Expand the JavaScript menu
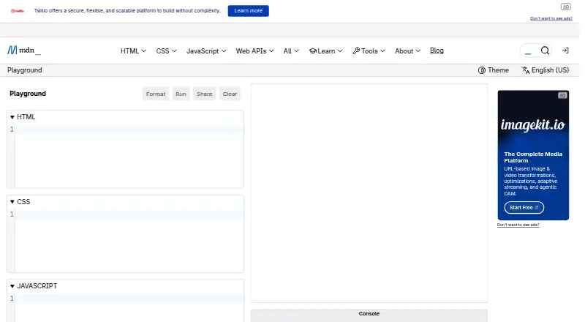This screenshot has width=585, height=322. pos(206,50)
